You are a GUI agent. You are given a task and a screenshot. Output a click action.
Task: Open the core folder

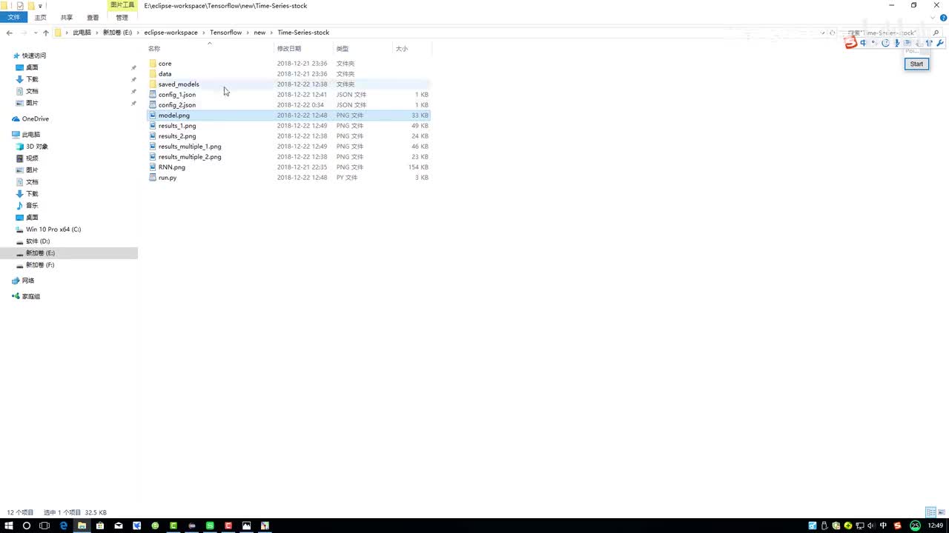point(165,64)
